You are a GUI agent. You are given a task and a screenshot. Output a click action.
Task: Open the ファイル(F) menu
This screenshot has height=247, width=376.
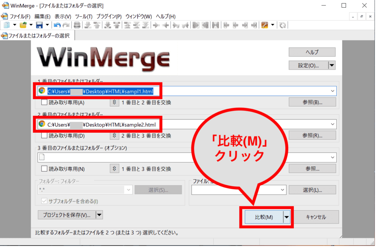click(20, 17)
